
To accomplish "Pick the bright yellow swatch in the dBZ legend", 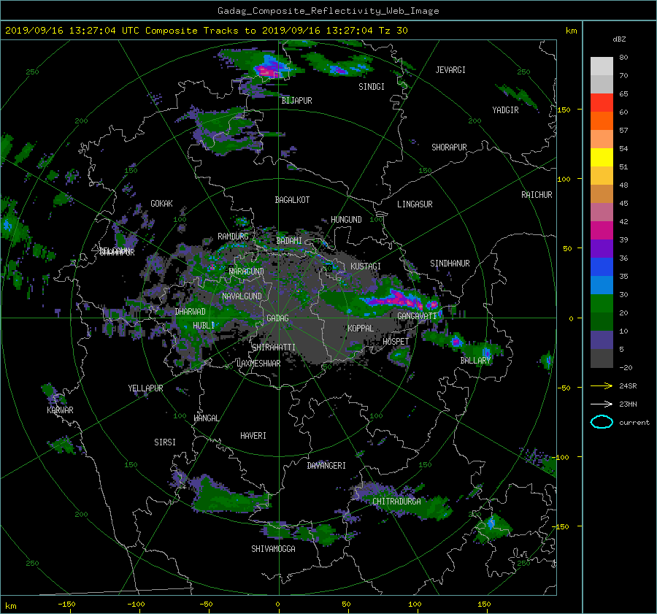I will click(602, 157).
